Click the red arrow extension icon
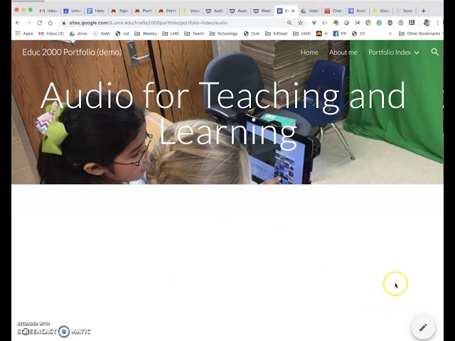 (325, 23)
